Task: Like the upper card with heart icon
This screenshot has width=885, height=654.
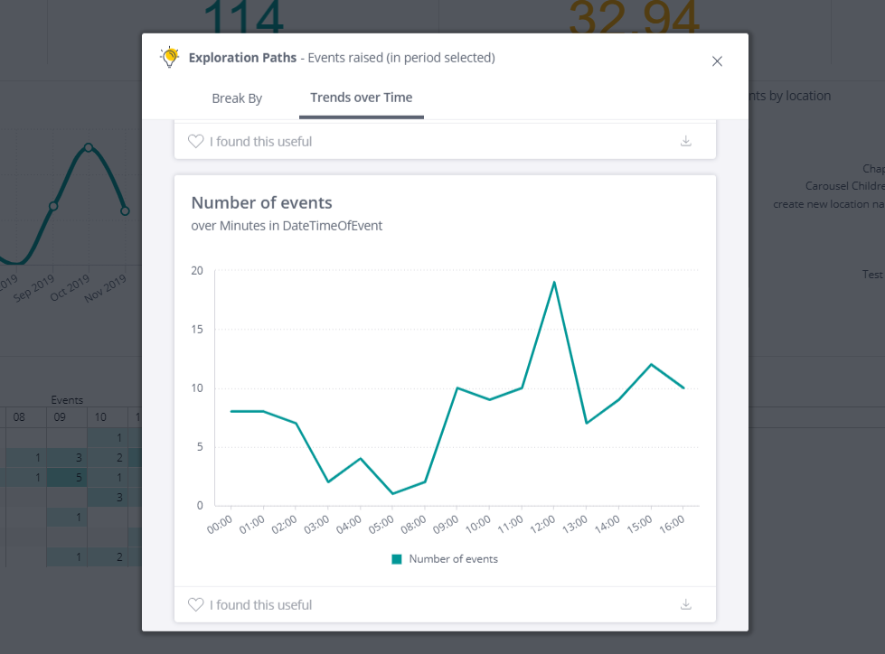Action: coord(196,141)
